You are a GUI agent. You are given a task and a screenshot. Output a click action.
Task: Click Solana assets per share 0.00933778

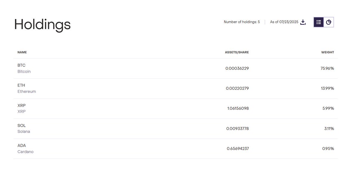237,129
